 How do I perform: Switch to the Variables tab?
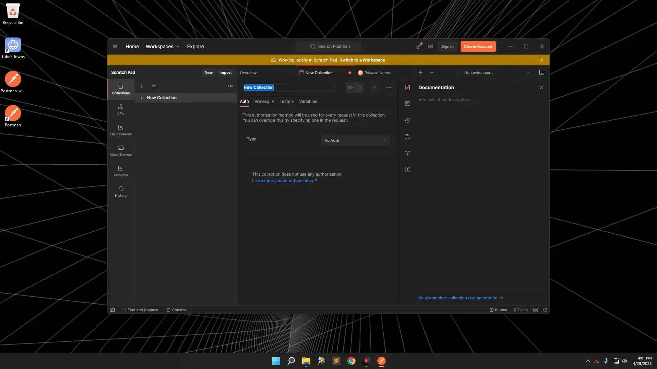tap(308, 101)
